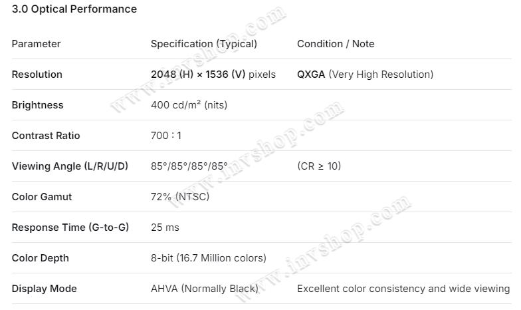Click the 8-bit (16.7 Million colors) value

pos(209,258)
